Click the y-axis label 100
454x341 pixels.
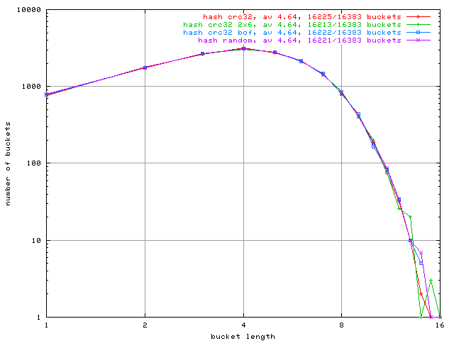33,163
